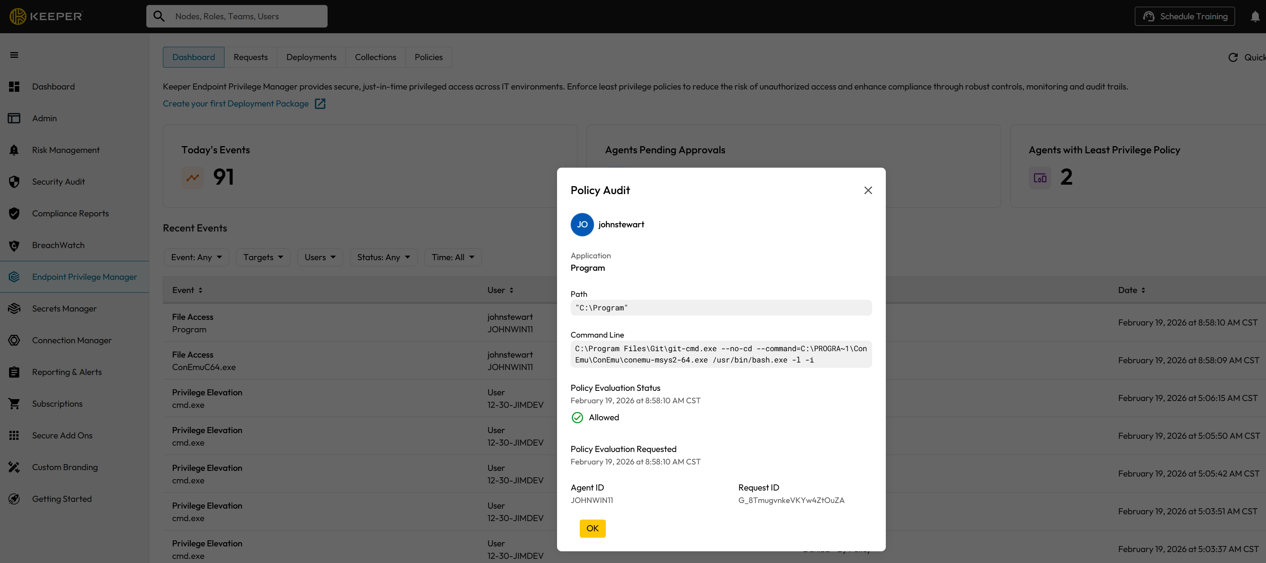Switch to the Policies tab
The height and width of the screenshot is (563, 1266).
[x=428, y=57]
